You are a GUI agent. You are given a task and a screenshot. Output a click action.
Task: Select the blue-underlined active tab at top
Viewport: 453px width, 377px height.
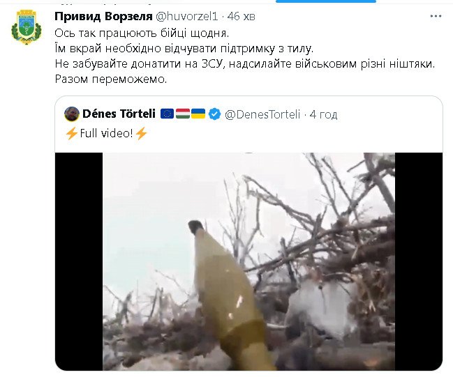coord(326,1)
